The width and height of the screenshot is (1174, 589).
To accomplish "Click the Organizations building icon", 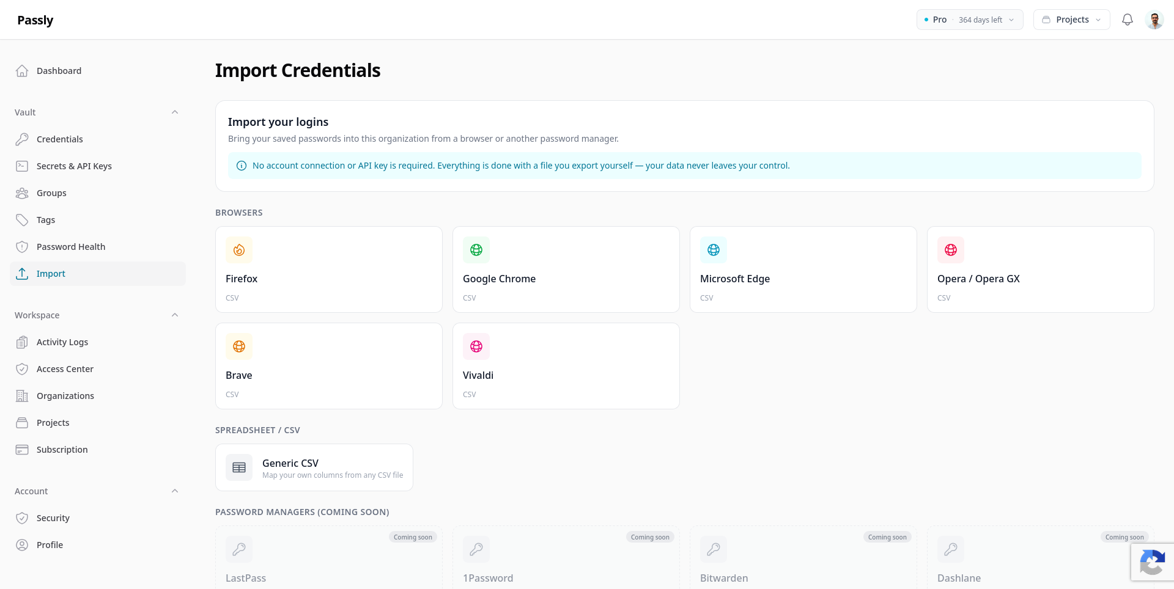I will pos(22,396).
